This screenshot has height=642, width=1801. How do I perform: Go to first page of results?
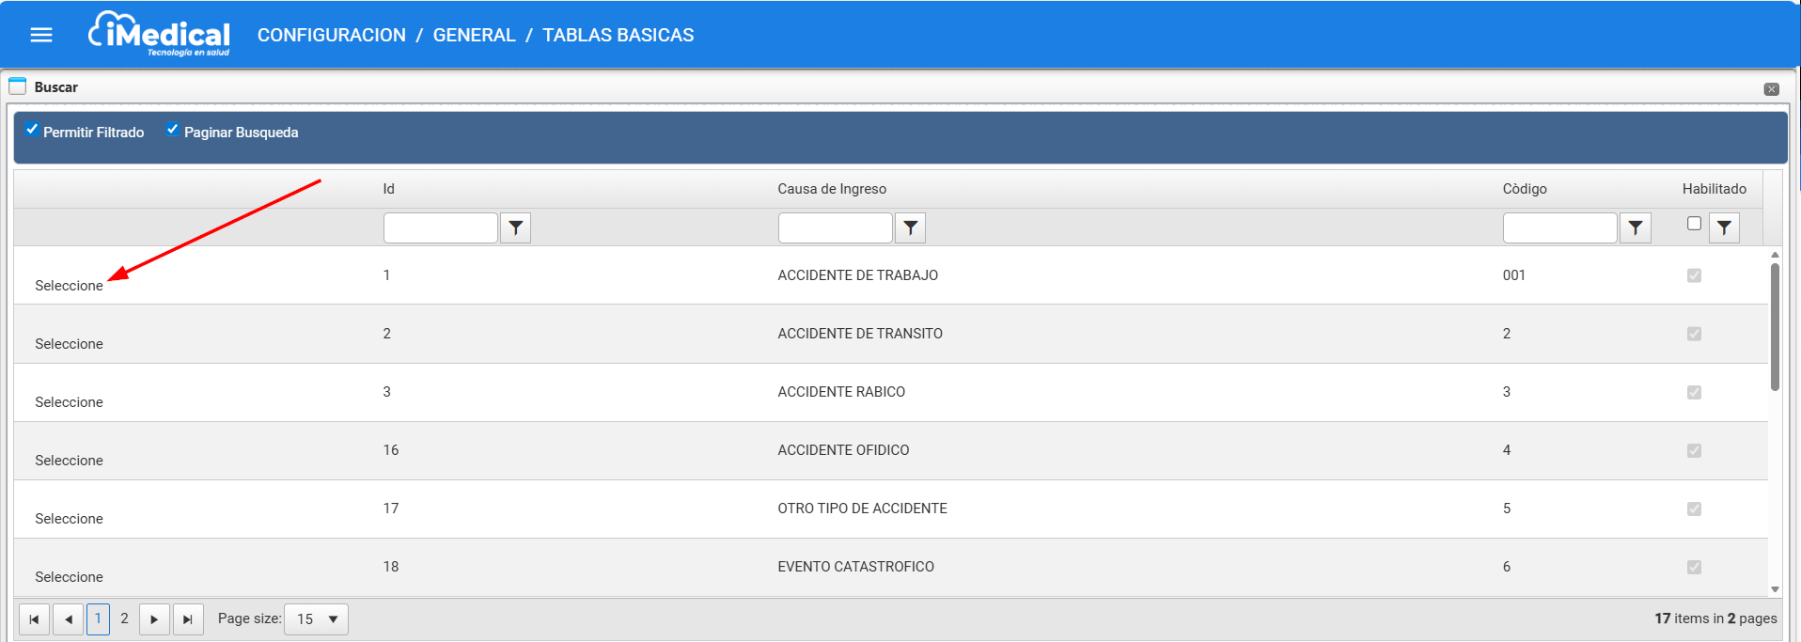34,619
